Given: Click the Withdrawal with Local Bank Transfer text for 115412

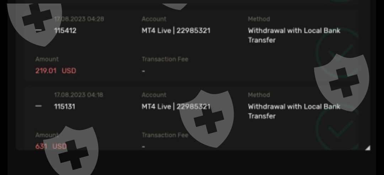Looking at the screenshot, I should click(294, 35).
